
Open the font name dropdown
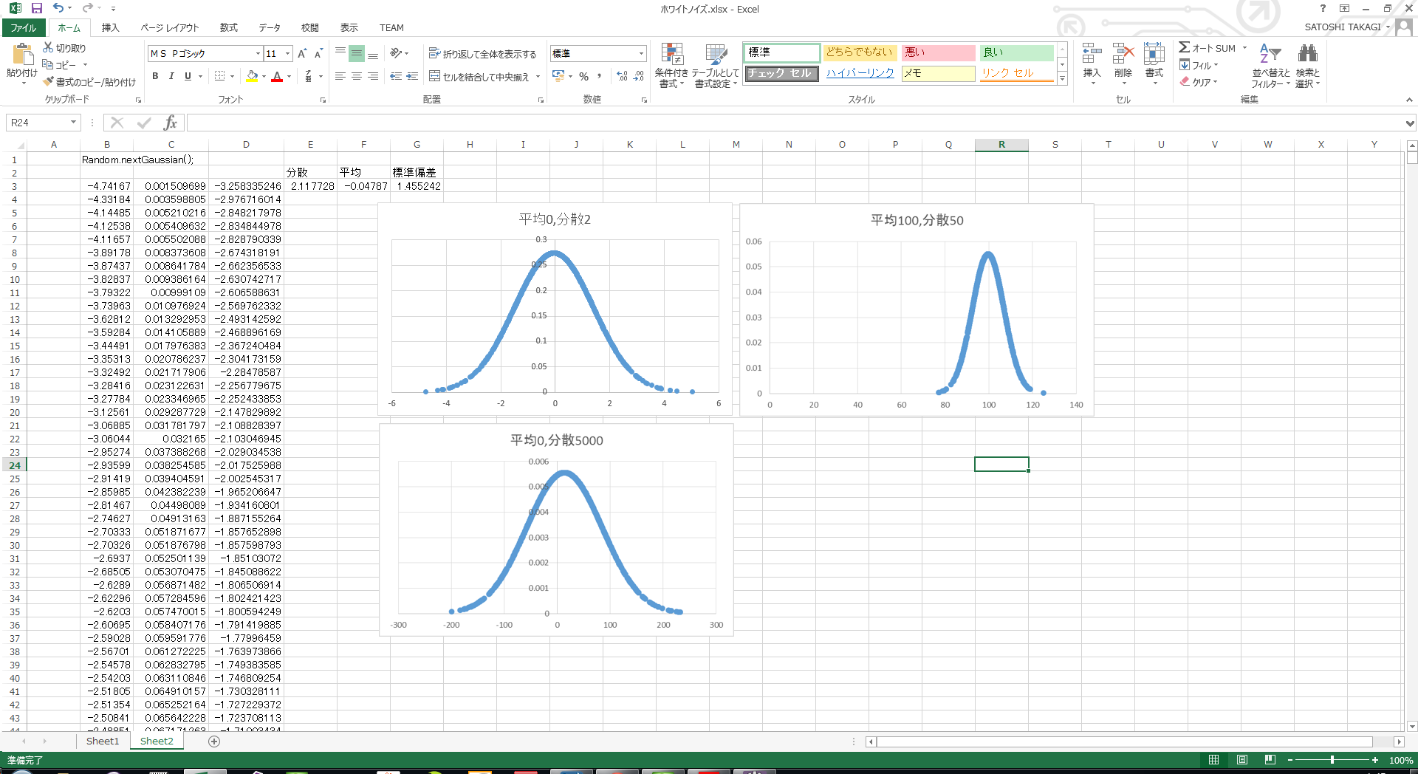click(x=258, y=54)
